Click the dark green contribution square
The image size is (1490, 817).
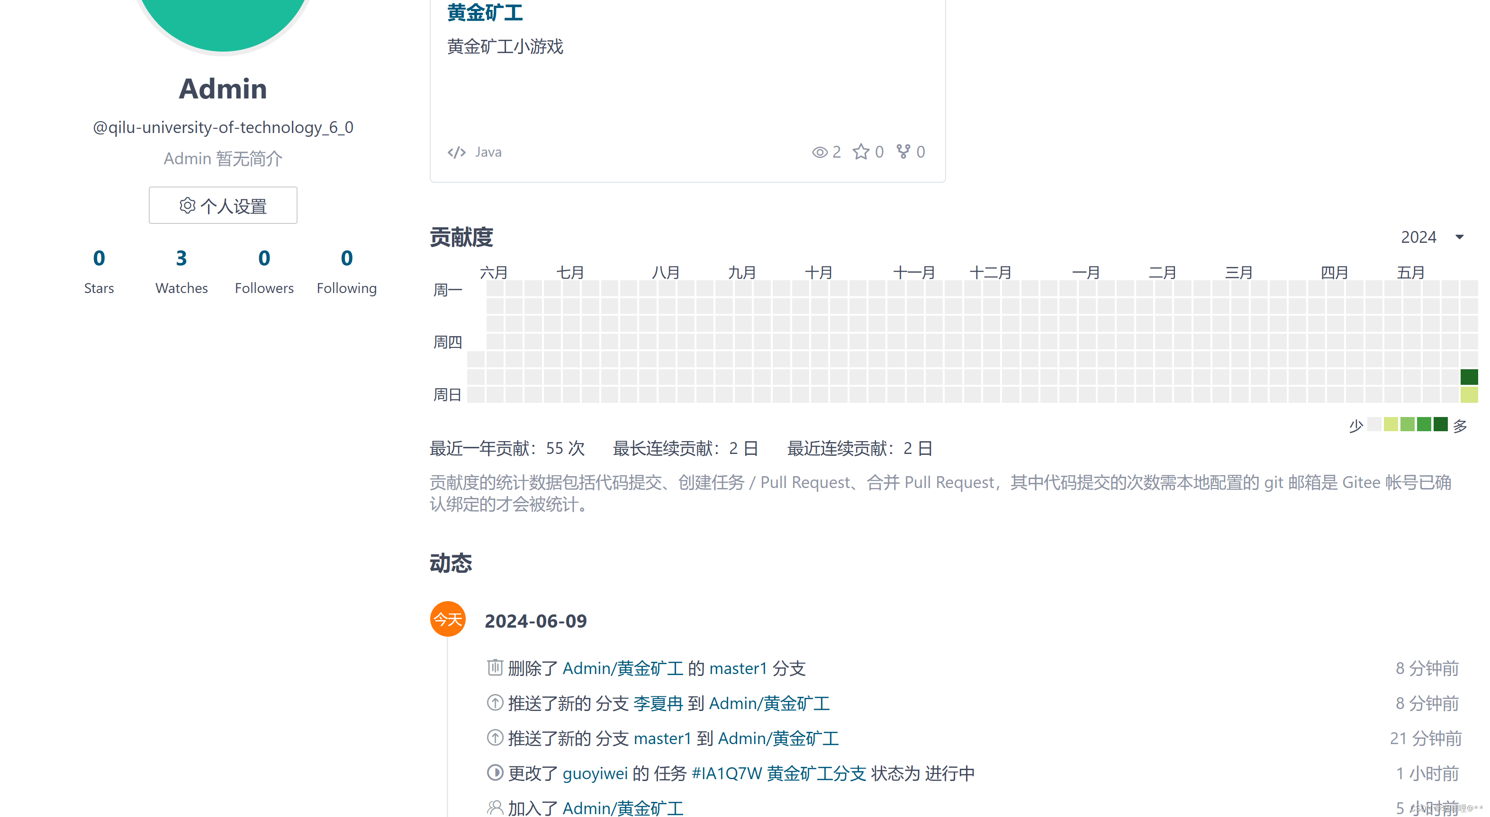pos(1469,377)
